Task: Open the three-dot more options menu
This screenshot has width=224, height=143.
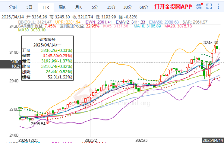Action: click(x=218, y=7)
